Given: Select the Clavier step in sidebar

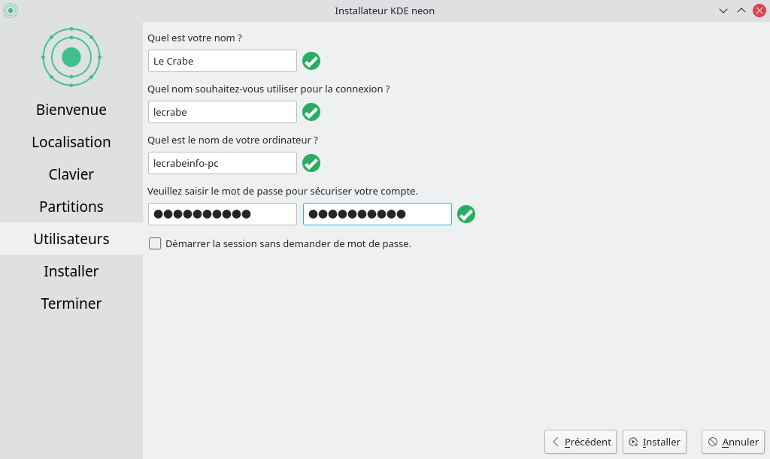Looking at the screenshot, I should tap(71, 174).
